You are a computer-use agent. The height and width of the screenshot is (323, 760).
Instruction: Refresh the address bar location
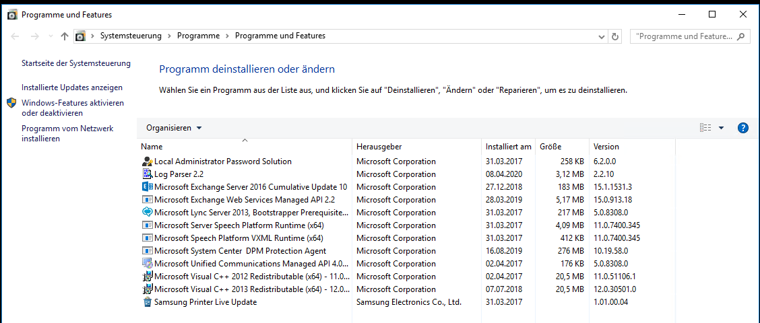pos(615,36)
